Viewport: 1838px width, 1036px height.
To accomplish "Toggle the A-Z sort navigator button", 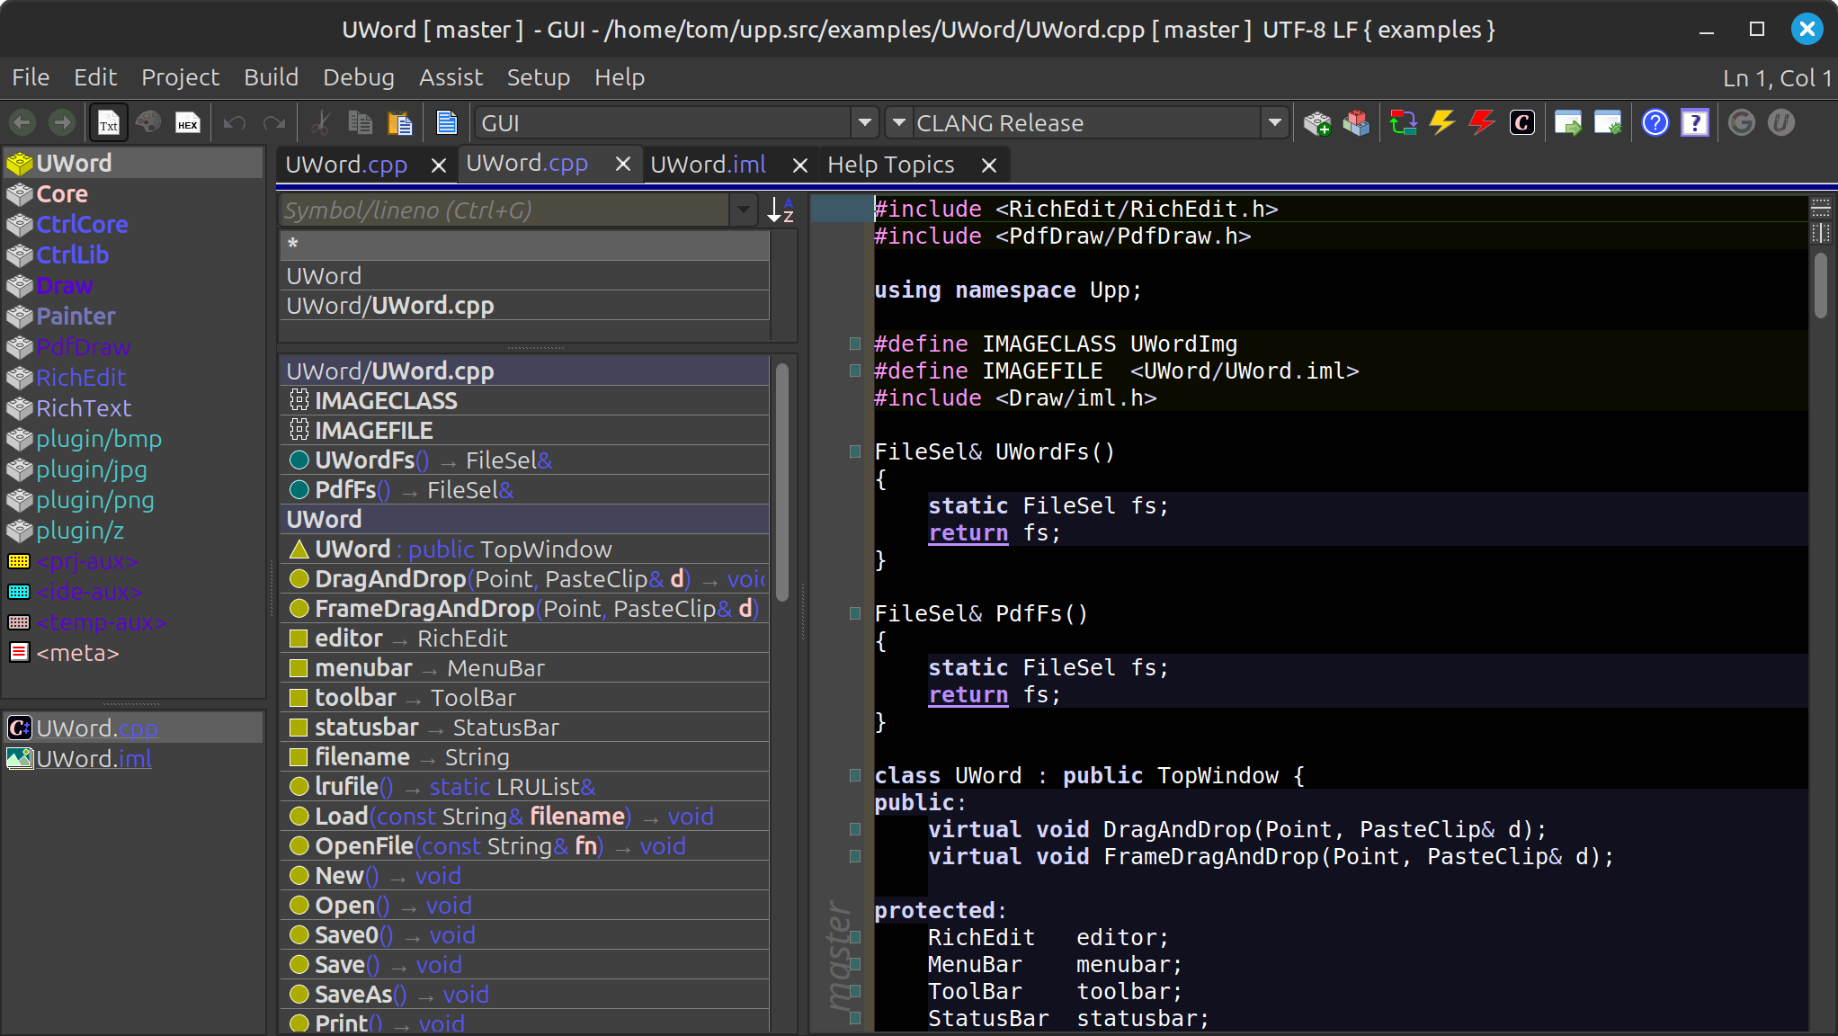I will [781, 210].
